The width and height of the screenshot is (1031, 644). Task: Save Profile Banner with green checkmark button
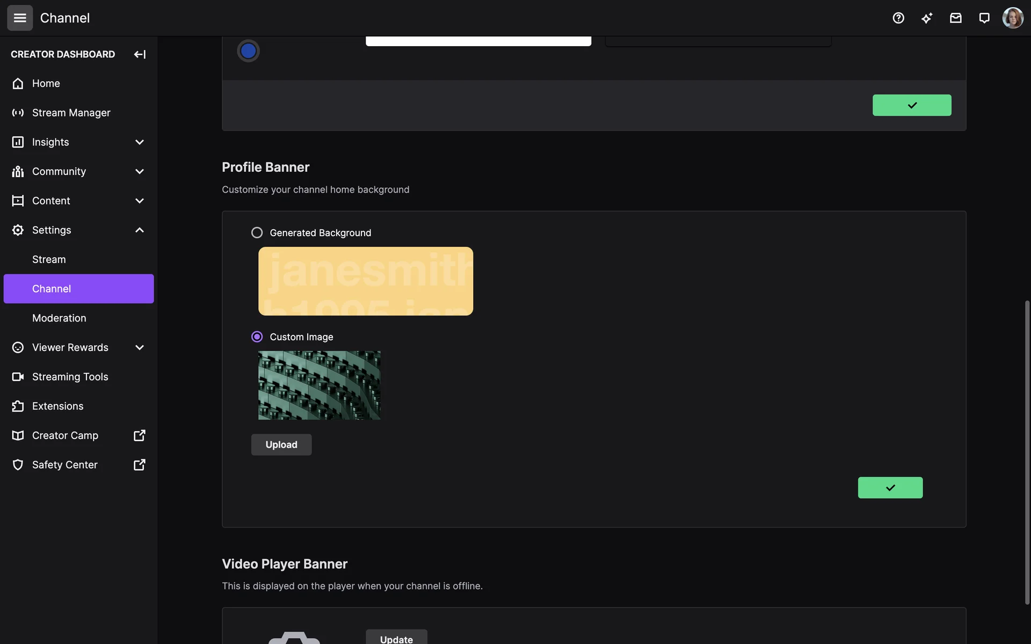click(x=890, y=487)
